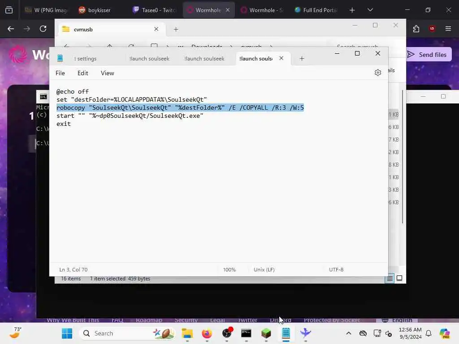Open a new browser tab
This screenshot has width=459, height=344.
[352, 10]
